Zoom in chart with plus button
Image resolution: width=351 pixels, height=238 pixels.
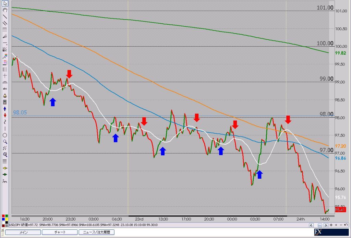pos(336,225)
